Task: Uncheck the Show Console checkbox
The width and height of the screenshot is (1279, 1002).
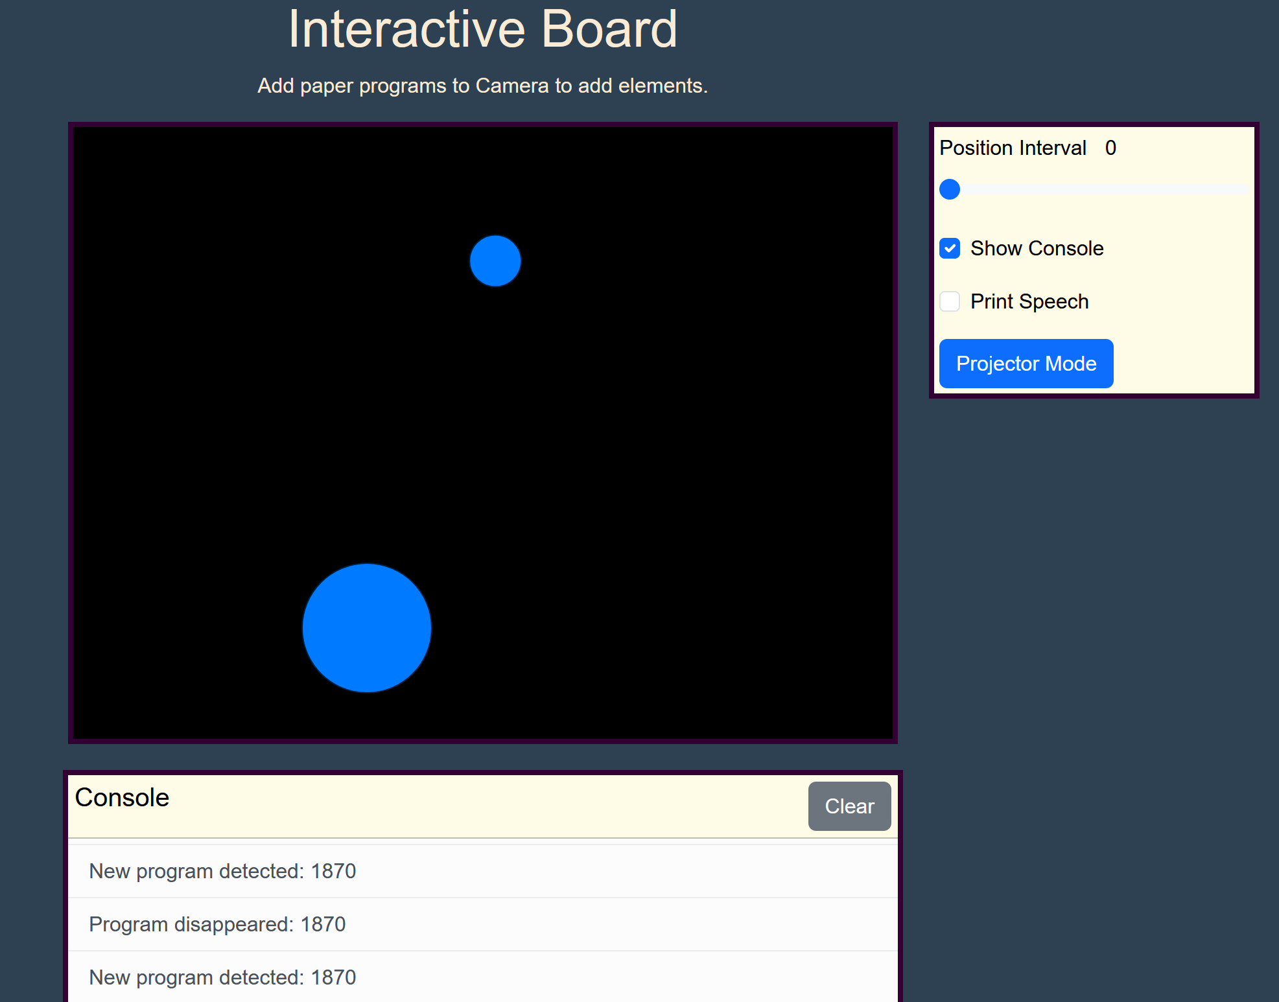Action: point(950,248)
